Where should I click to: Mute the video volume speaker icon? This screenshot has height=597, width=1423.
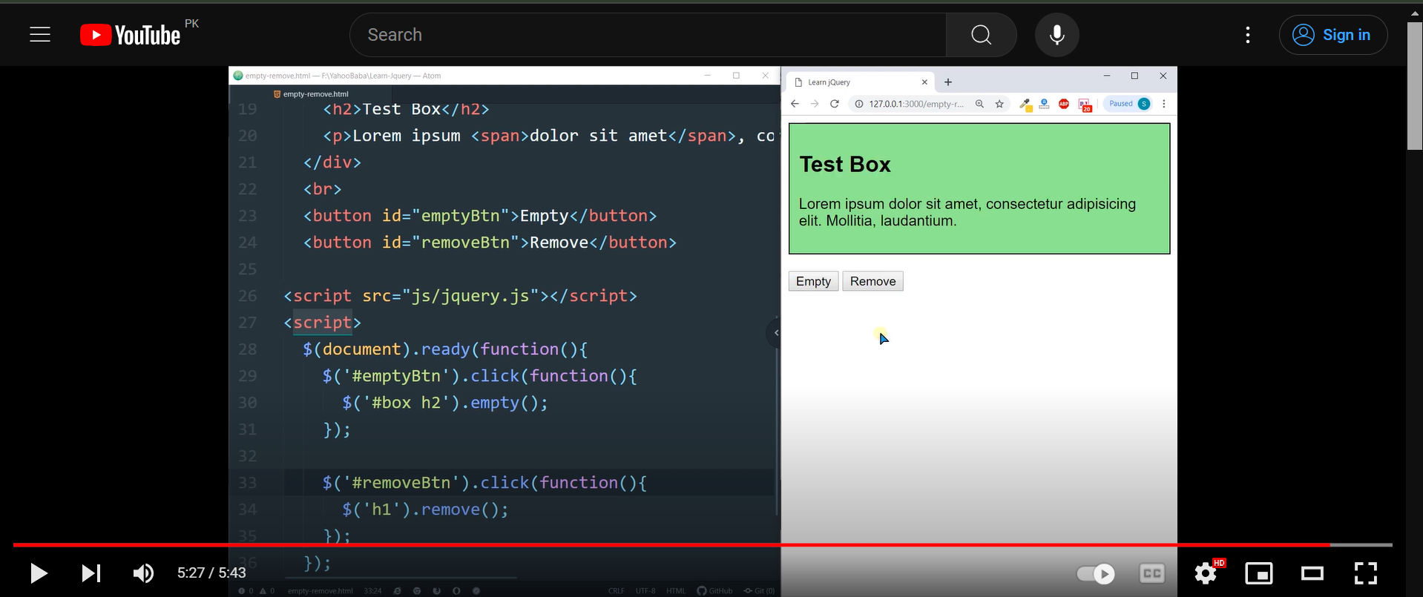point(142,573)
